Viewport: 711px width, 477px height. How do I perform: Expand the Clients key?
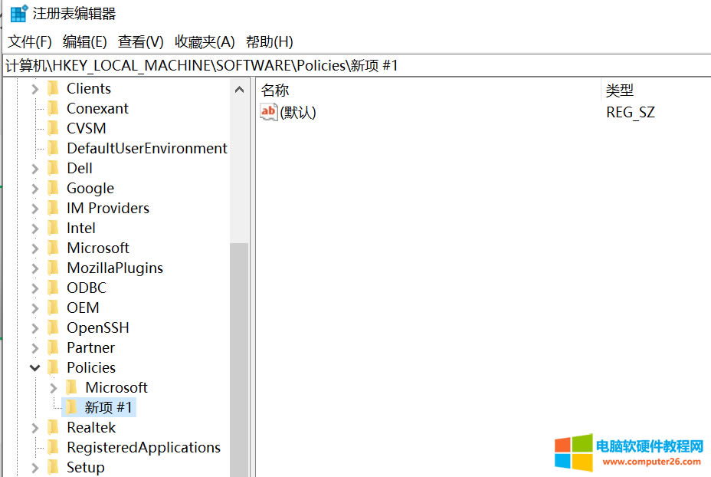click(34, 89)
